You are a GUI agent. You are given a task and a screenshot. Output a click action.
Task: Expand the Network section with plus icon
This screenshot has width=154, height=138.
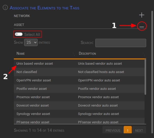142,15
